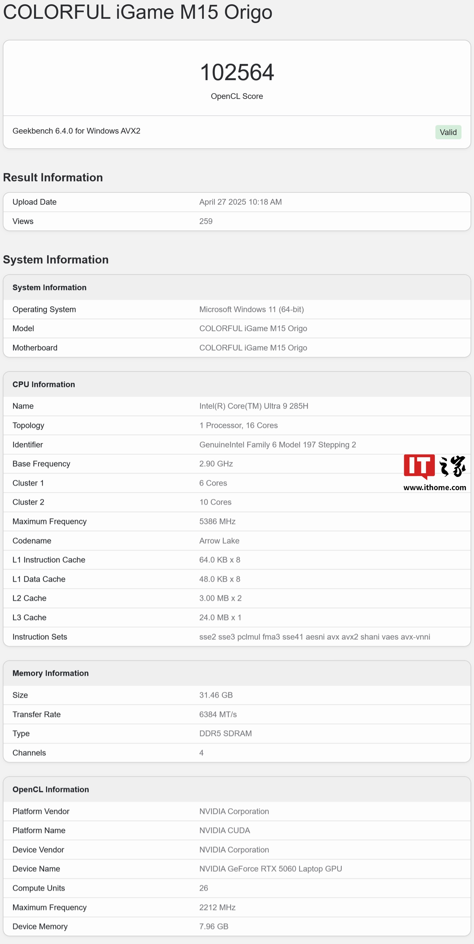
Task: Click the Operating System row label
Action: (44, 310)
